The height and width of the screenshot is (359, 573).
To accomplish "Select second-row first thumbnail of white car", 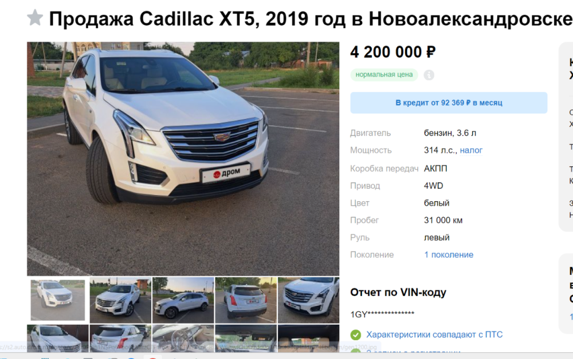I will [58, 338].
